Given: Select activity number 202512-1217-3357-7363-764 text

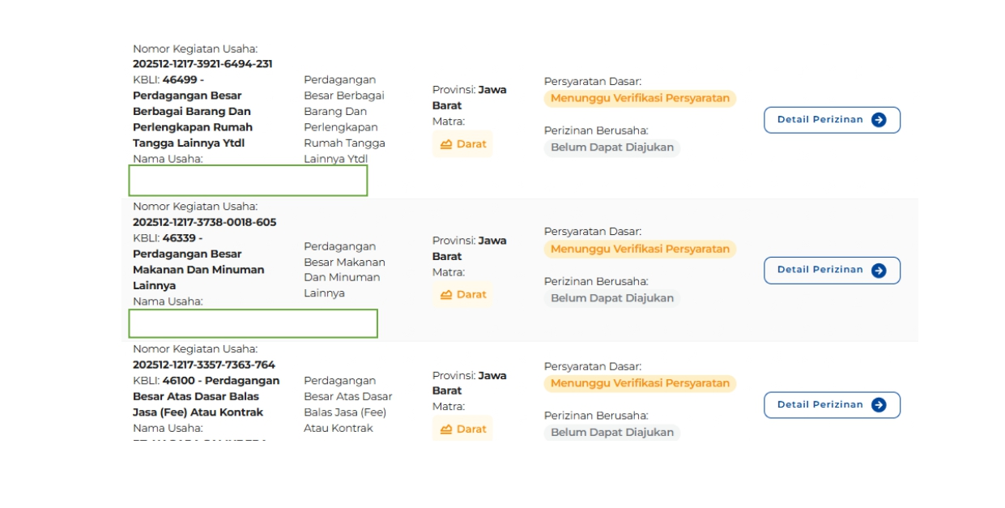Looking at the screenshot, I should 204,365.
